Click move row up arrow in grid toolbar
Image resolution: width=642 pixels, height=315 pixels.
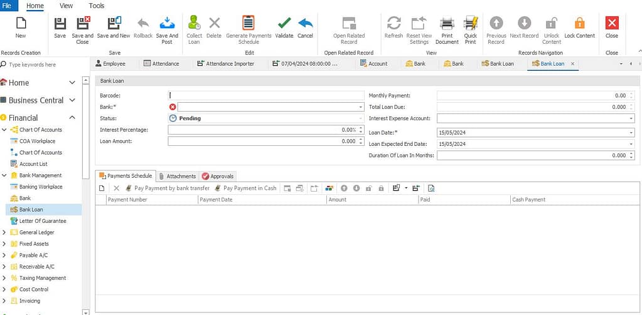(x=344, y=188)
